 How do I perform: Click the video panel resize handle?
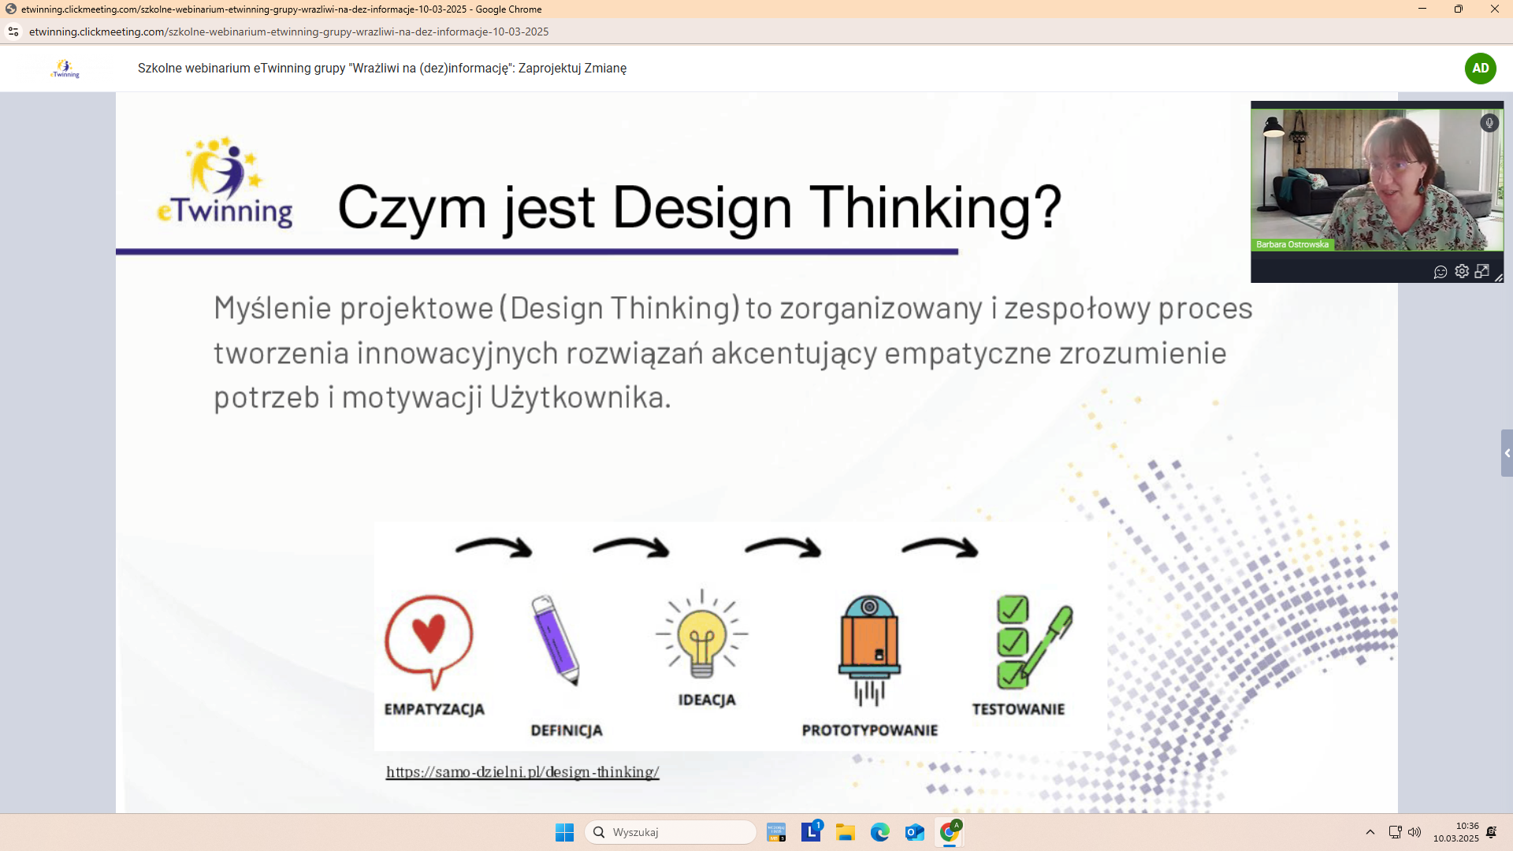click(1499, 277)
